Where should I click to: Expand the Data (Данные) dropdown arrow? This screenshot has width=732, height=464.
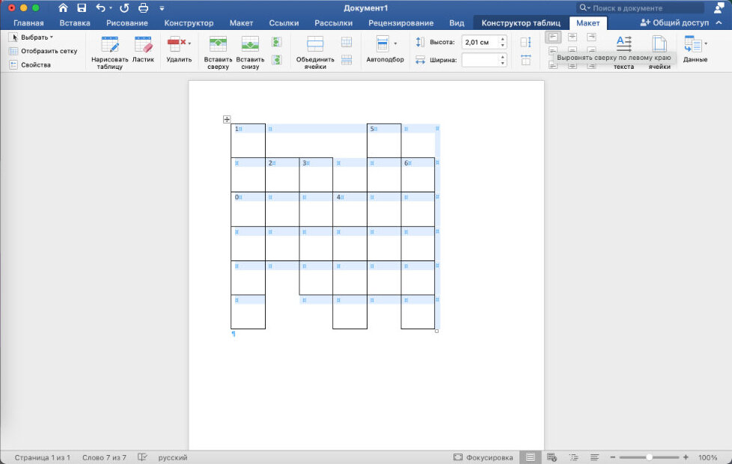pos(706,43)
